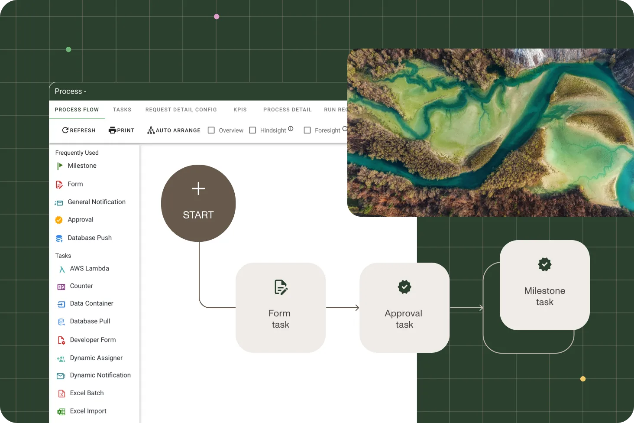Select the Developer Form icon
634x423 pixels.
point(61,340)
